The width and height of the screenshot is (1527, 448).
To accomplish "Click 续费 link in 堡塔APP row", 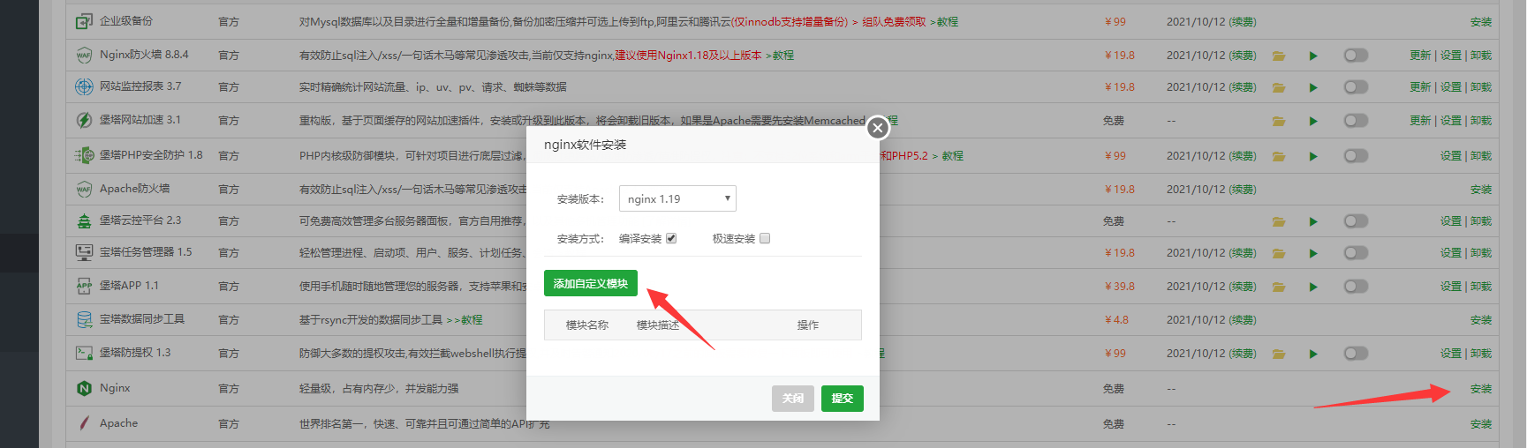I will pos(1243,287).
